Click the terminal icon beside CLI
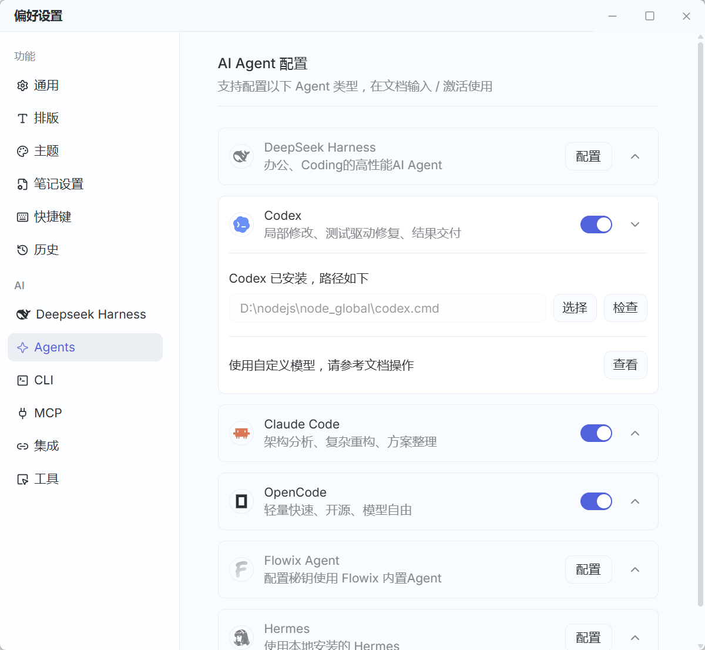 click(22, 380)
